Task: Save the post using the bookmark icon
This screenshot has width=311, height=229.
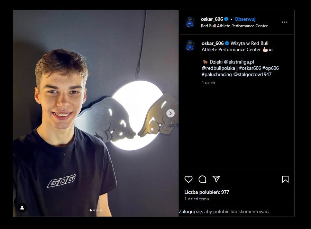Action: [x=285, y=179]
